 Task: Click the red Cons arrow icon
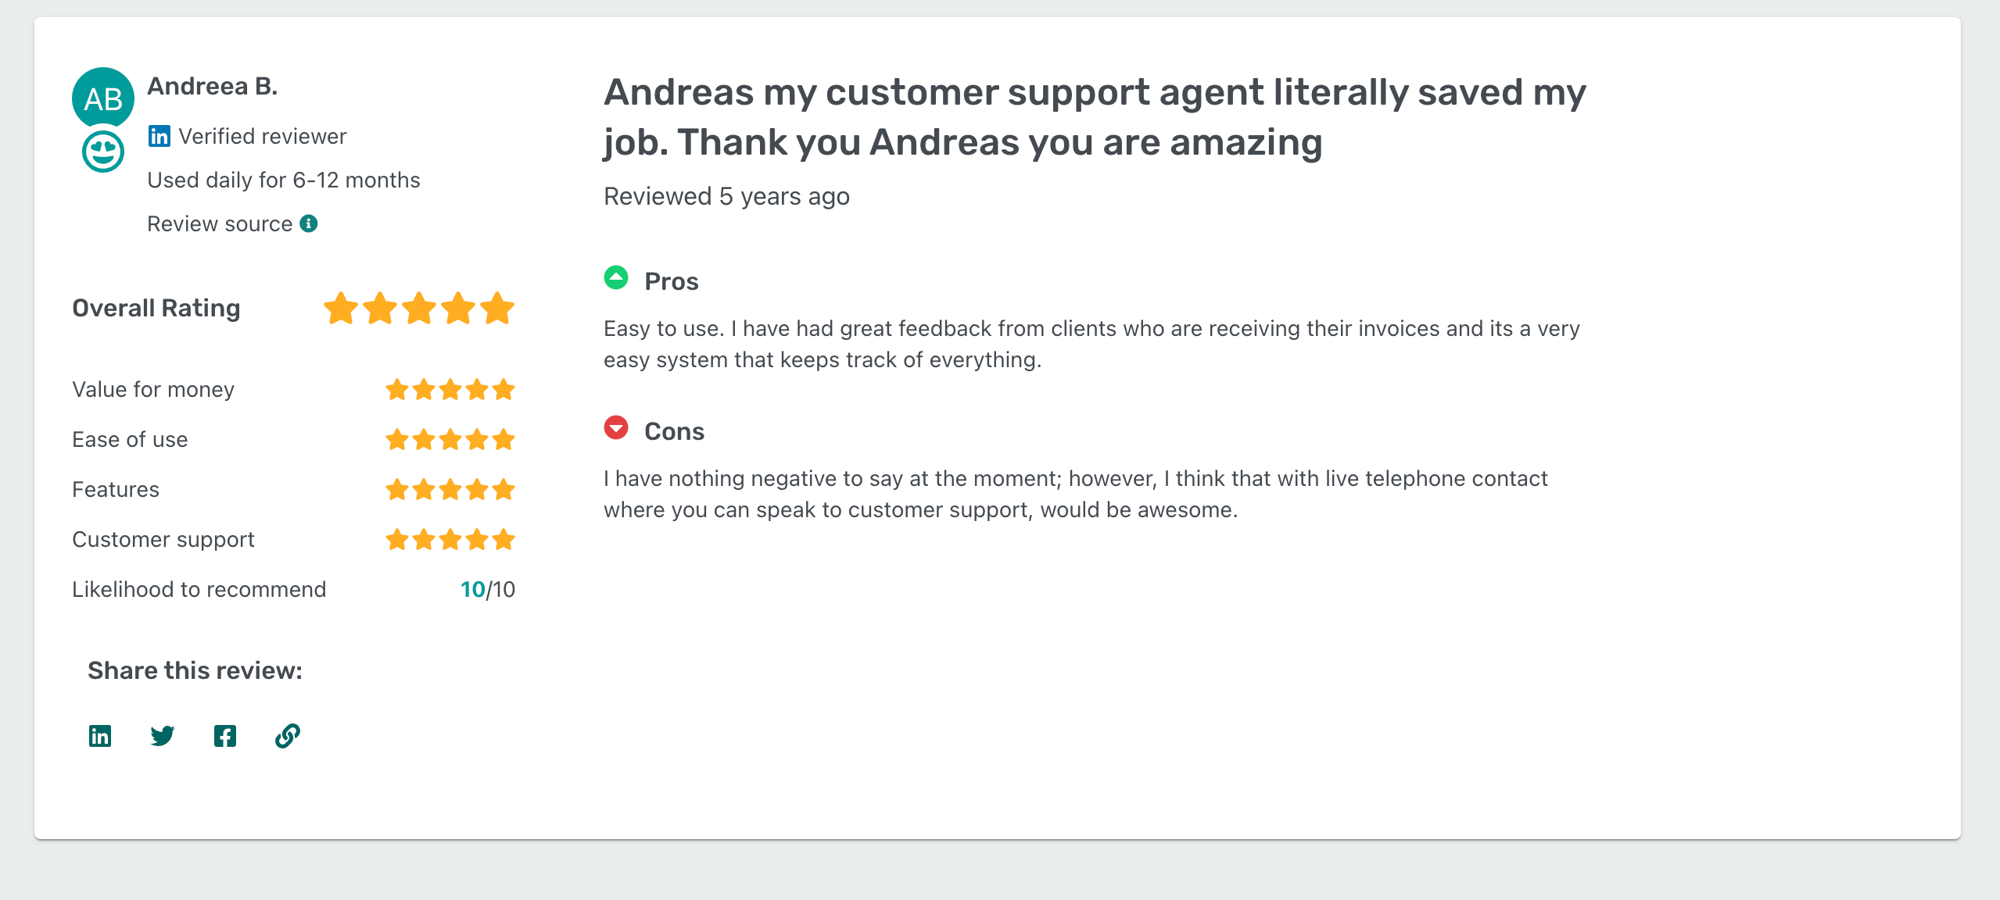point(616,427)
